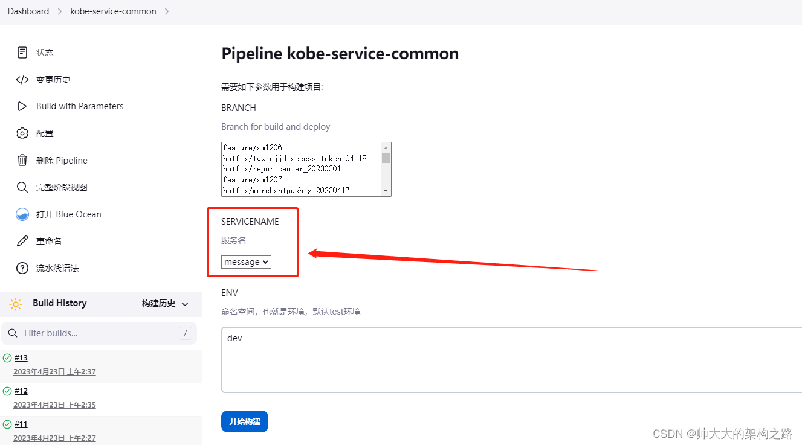Screen dimensions: 802x445
Task: Click the Filter builds search magnifier icon
Action: coord(13,333)
